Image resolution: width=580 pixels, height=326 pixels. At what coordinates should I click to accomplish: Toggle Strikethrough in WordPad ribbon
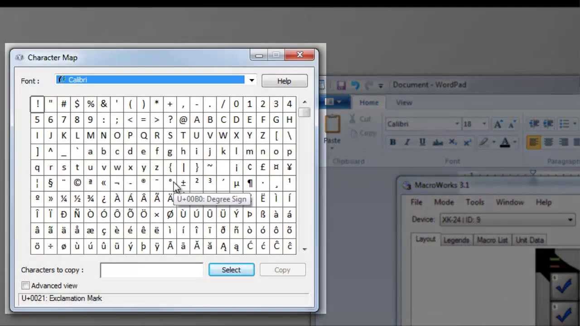pos(437,142)
